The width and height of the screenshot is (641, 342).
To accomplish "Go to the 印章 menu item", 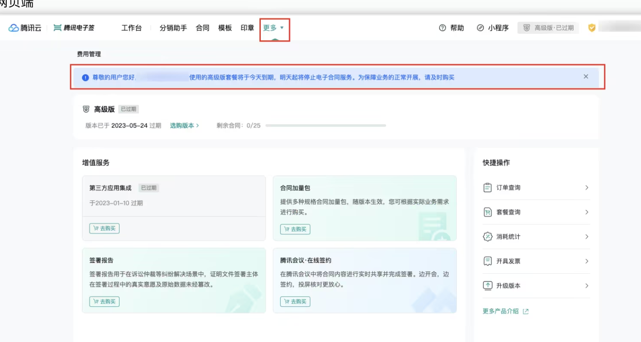I will (247, 28).
